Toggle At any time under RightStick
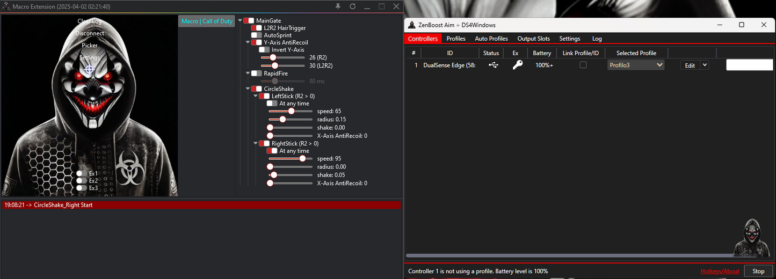 coord(272,151)
